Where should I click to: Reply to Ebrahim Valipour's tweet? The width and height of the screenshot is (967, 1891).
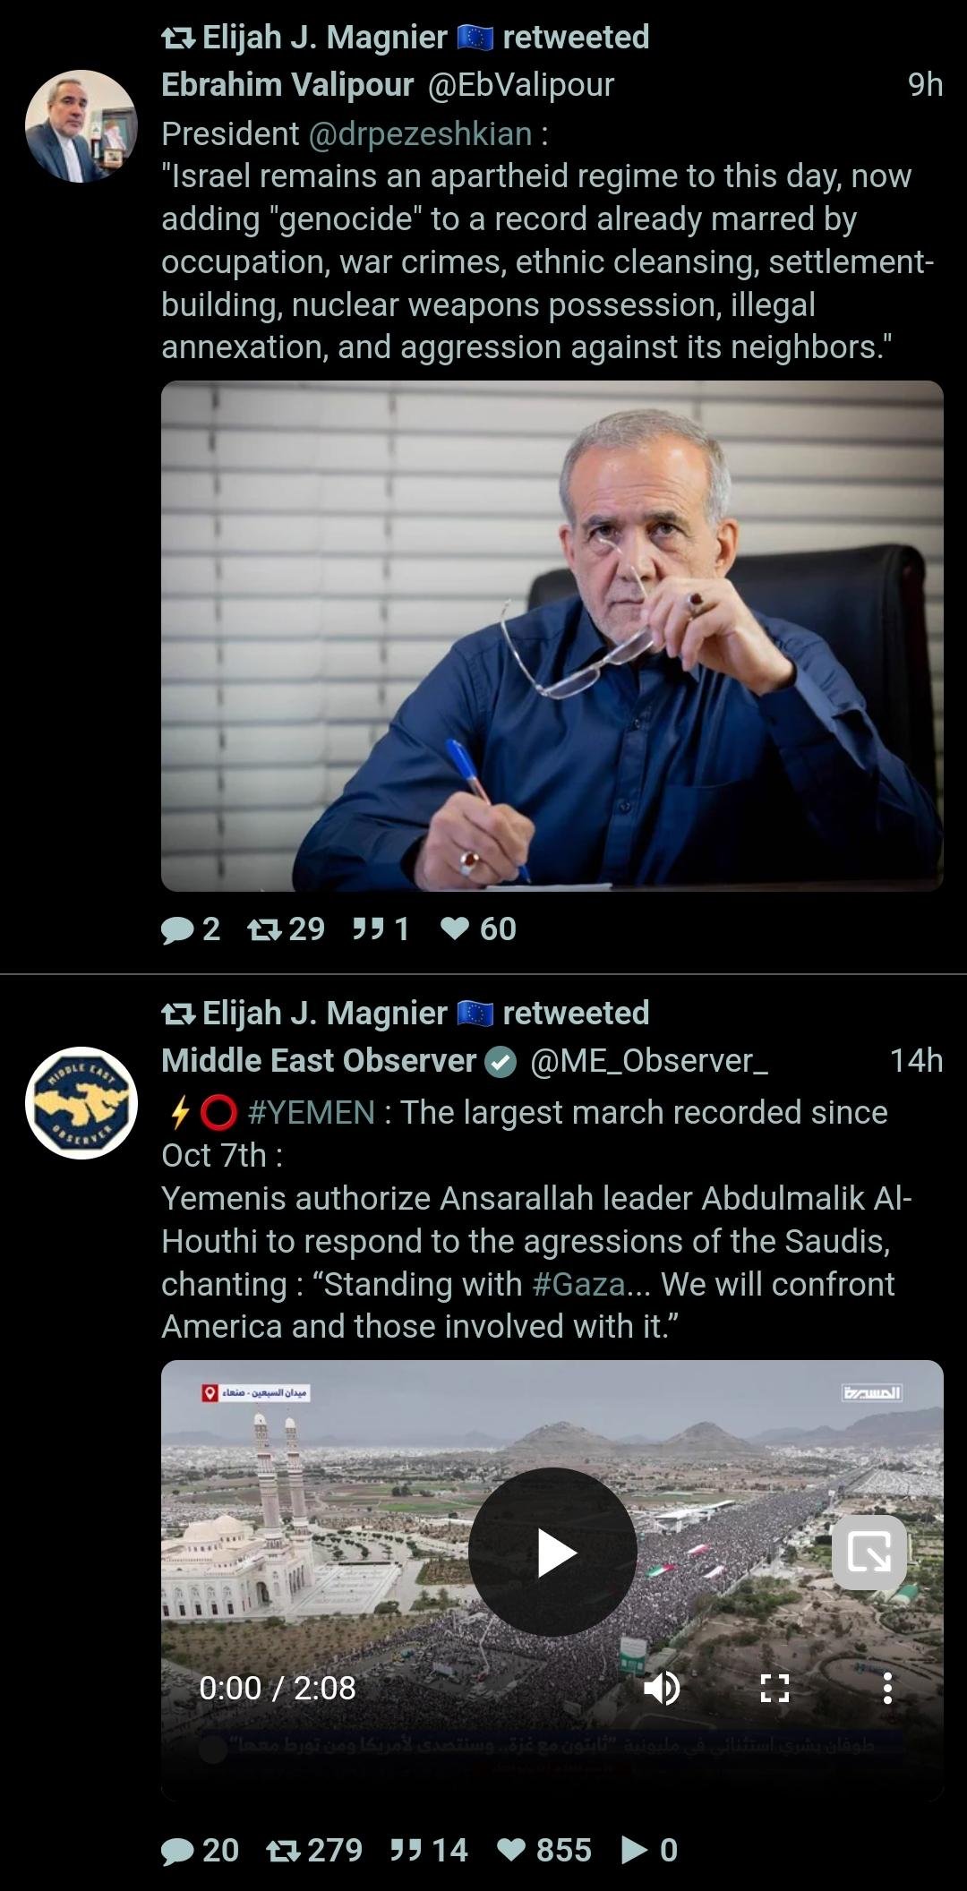[190, 929]
